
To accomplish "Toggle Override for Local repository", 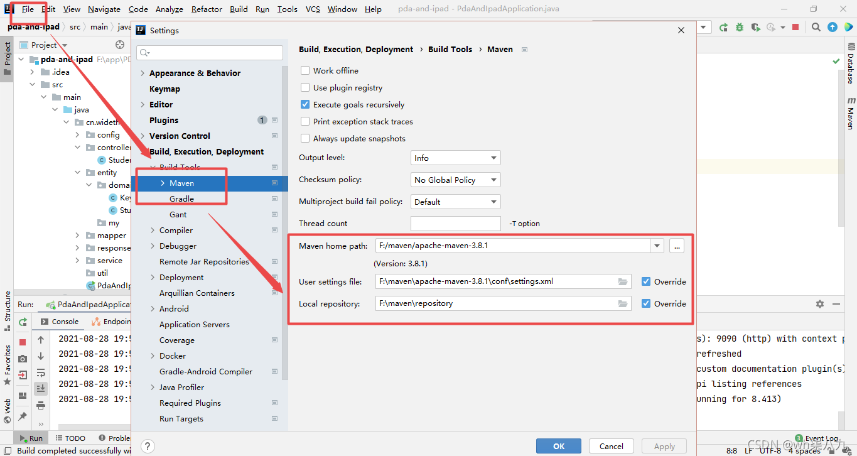I will point(646,303).
